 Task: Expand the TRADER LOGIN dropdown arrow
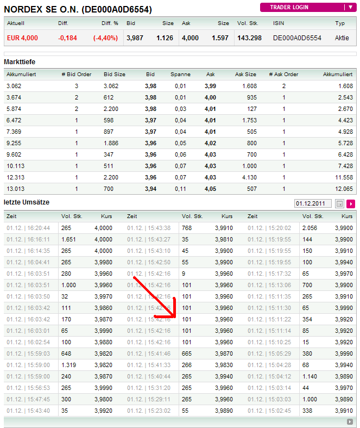pos(350,8)
